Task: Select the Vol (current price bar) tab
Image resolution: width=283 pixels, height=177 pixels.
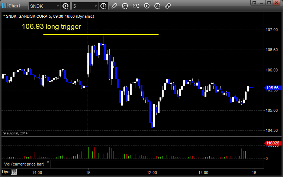Action: pos(24,164)
